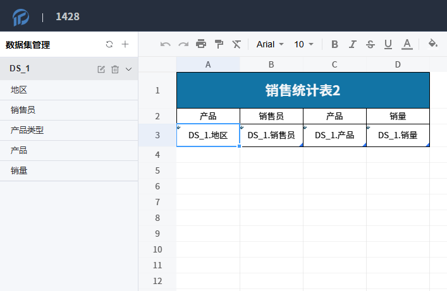Edit the DS_1 dataset
447x291 pixels.
pyautogui.click(x=101, y=69)
